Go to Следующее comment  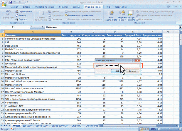[55, 19]
